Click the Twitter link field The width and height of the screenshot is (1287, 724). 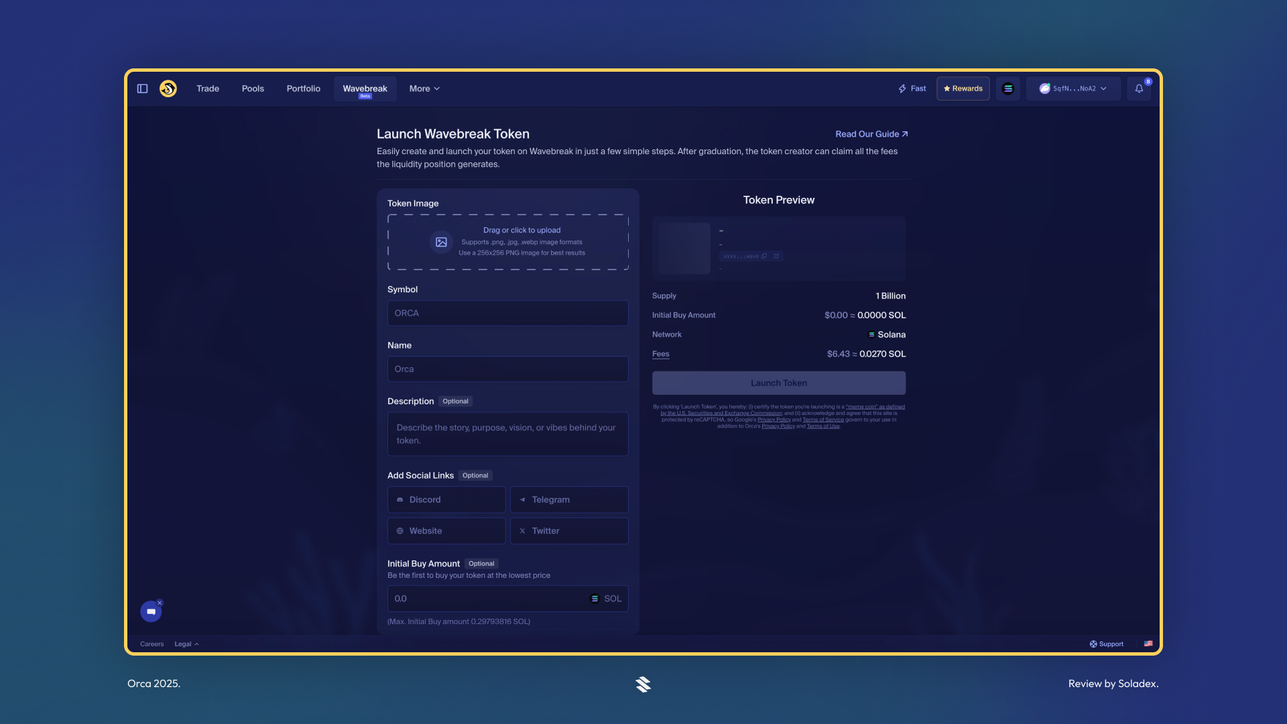click(x=569, y=531)
